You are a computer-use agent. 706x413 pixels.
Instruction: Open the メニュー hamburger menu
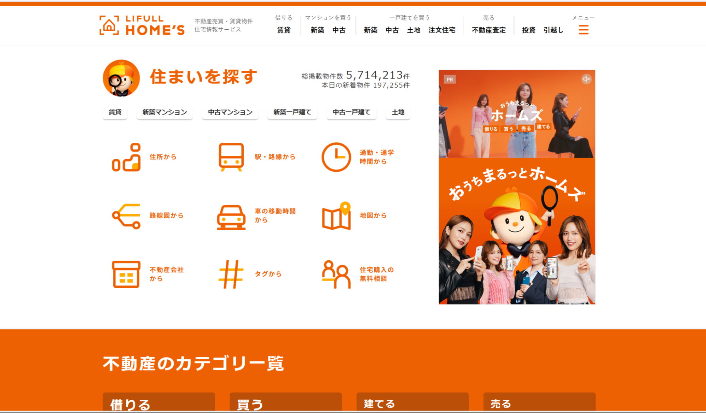(583, 30)
